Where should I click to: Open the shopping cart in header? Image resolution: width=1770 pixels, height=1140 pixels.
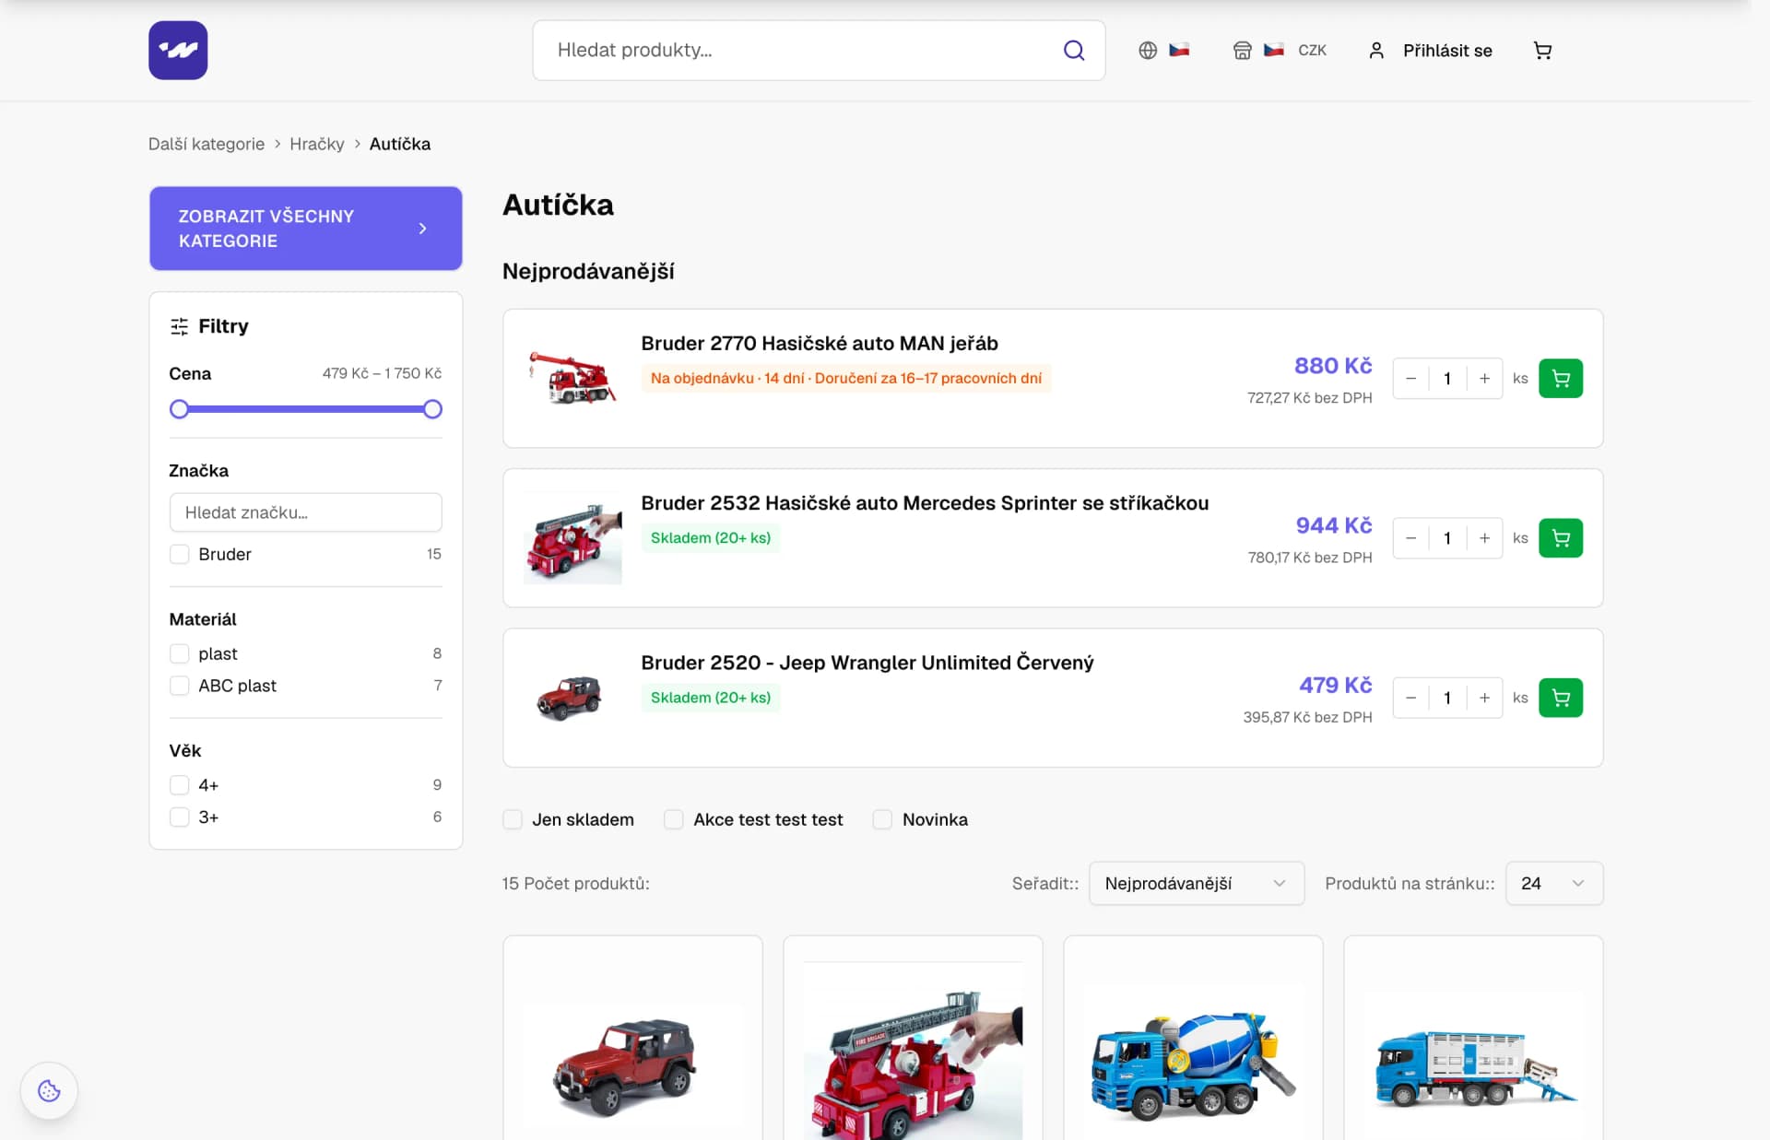tap(1542, 51)
